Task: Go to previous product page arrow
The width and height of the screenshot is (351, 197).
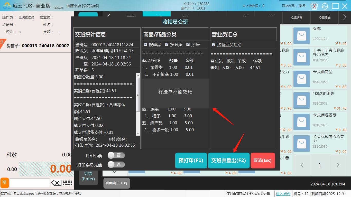Action: coord(302,165)
